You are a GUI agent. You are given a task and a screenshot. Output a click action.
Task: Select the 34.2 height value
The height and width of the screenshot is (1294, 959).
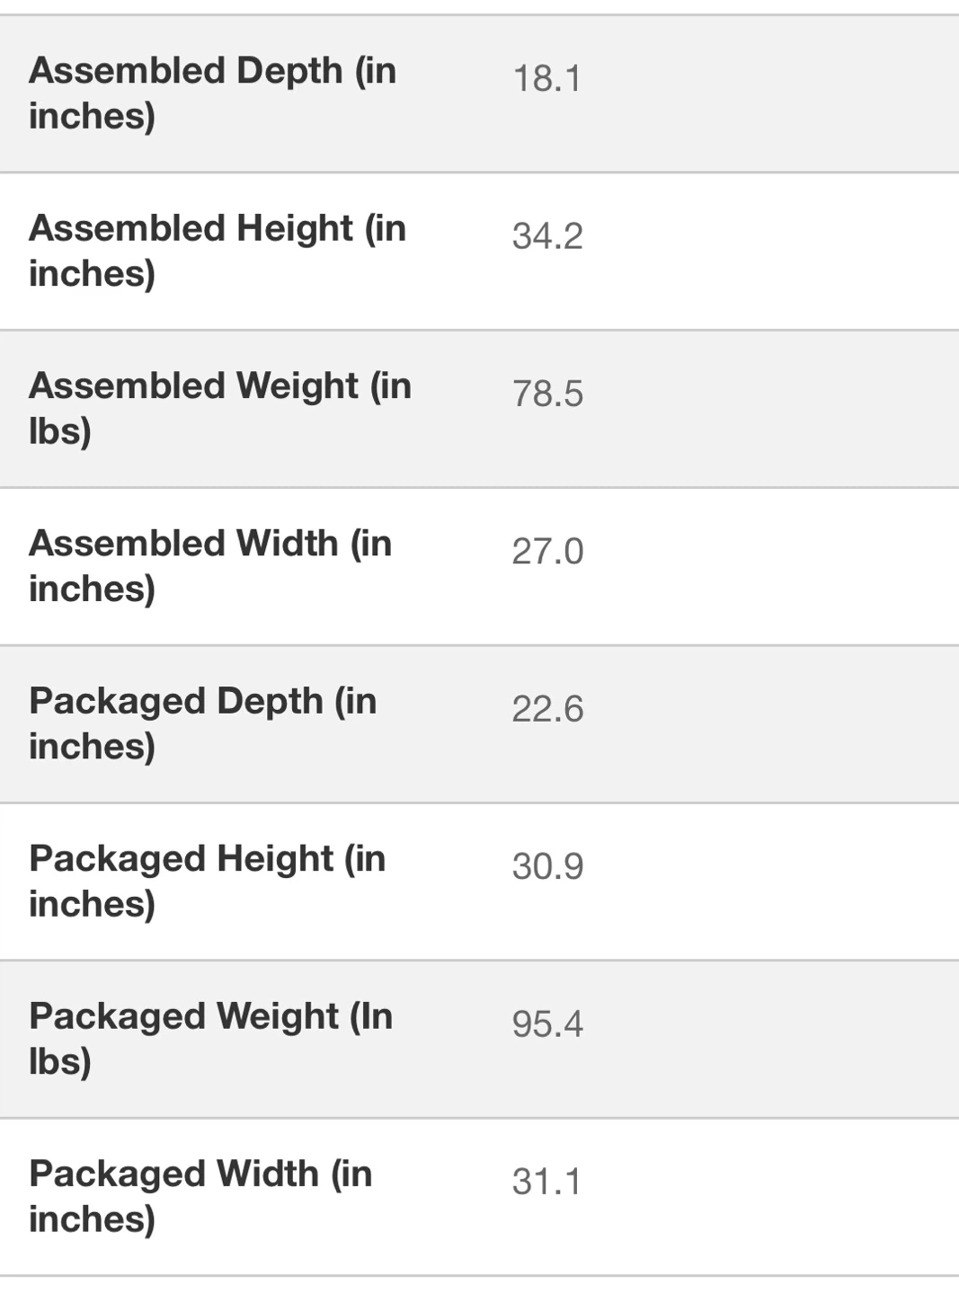547,236
